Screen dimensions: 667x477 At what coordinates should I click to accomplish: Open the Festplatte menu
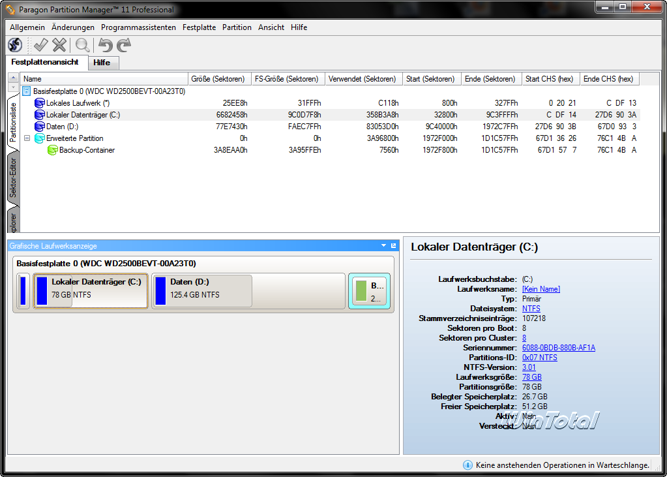coord(199,27)
